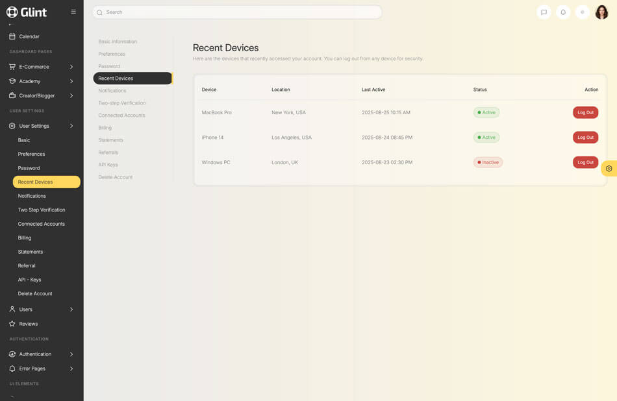The width and height of the screenshot is (617, 401).
Task: Log out the Windows PC device
Action: (x=585, y=162)
